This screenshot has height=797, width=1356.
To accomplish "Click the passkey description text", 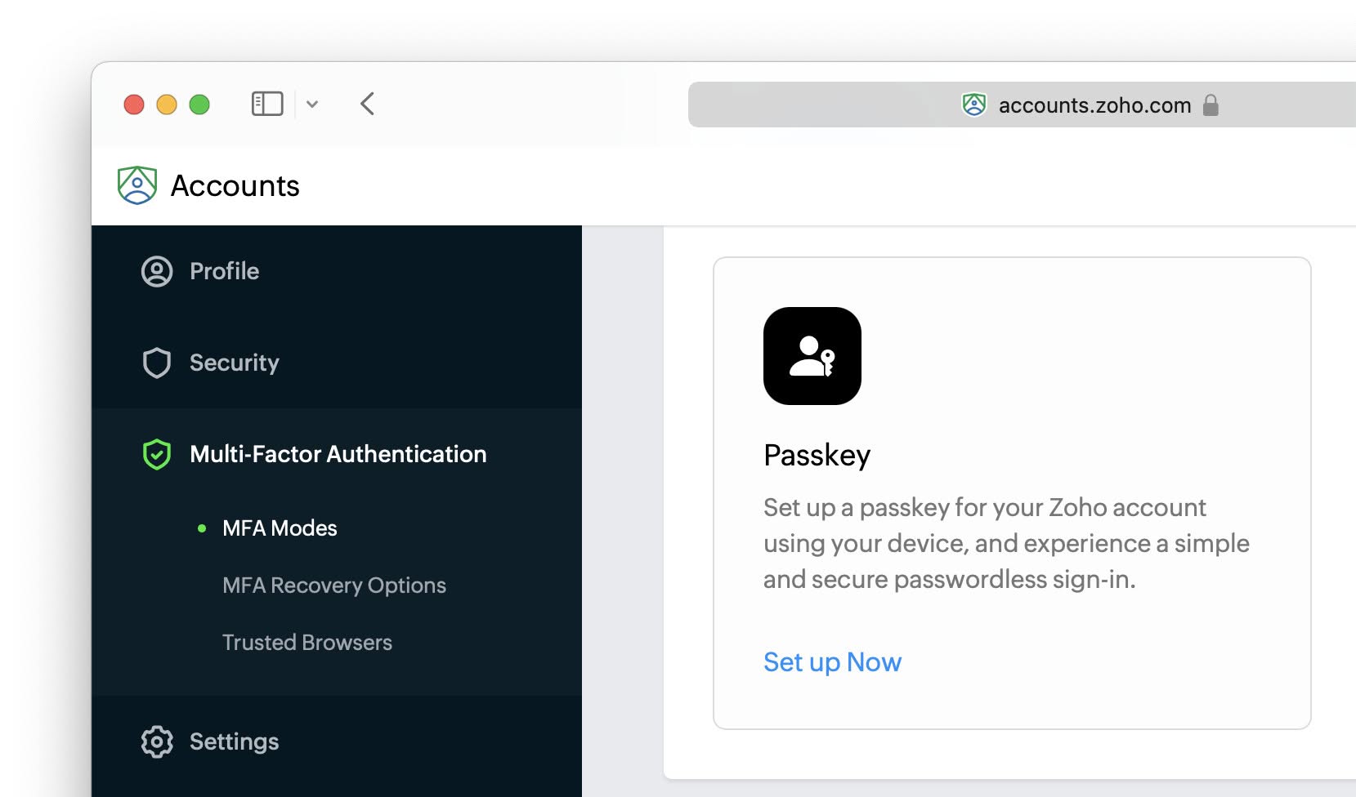I will (x=1006, y=543).
